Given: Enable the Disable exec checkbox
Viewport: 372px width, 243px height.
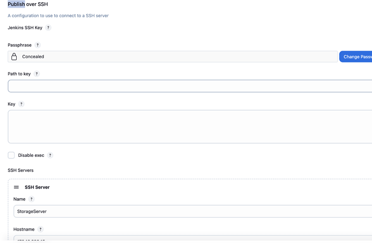Looking at the screenshot, I should (x=11, y=155).
